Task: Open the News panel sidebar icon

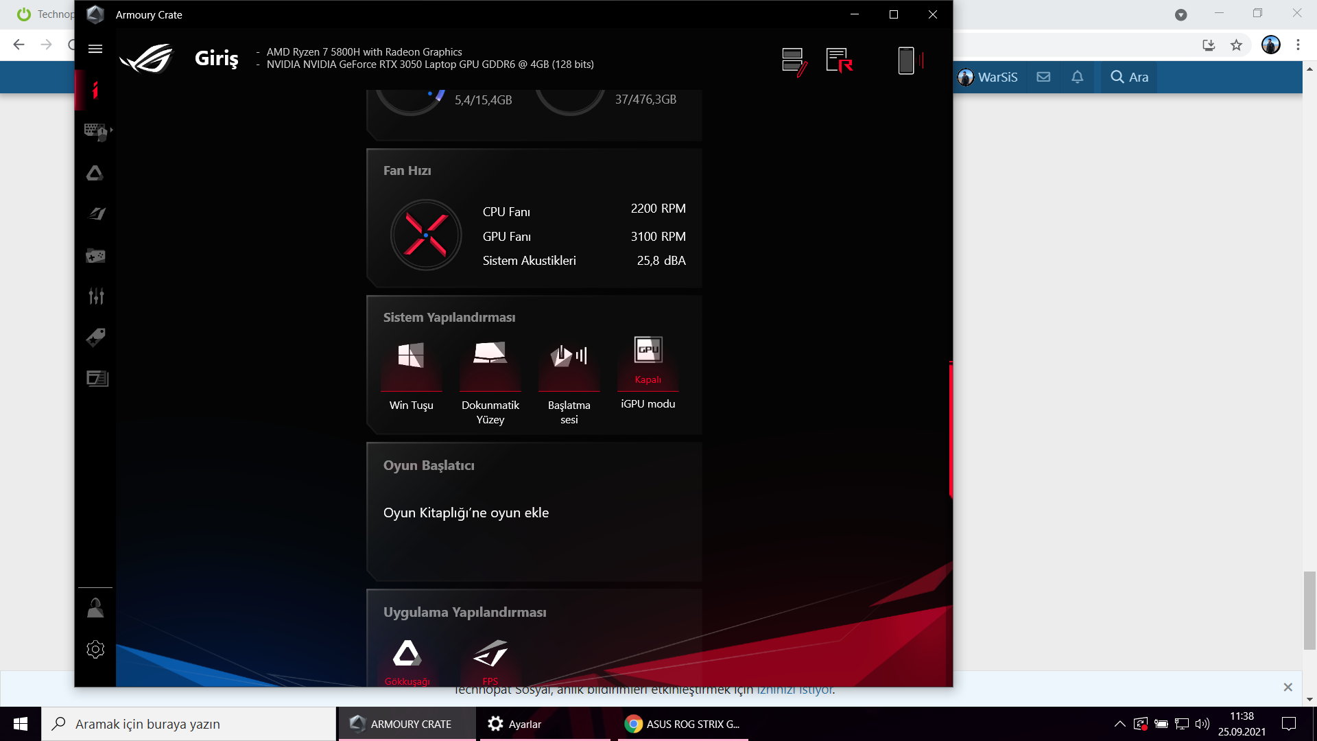Action: coord(97,378)
